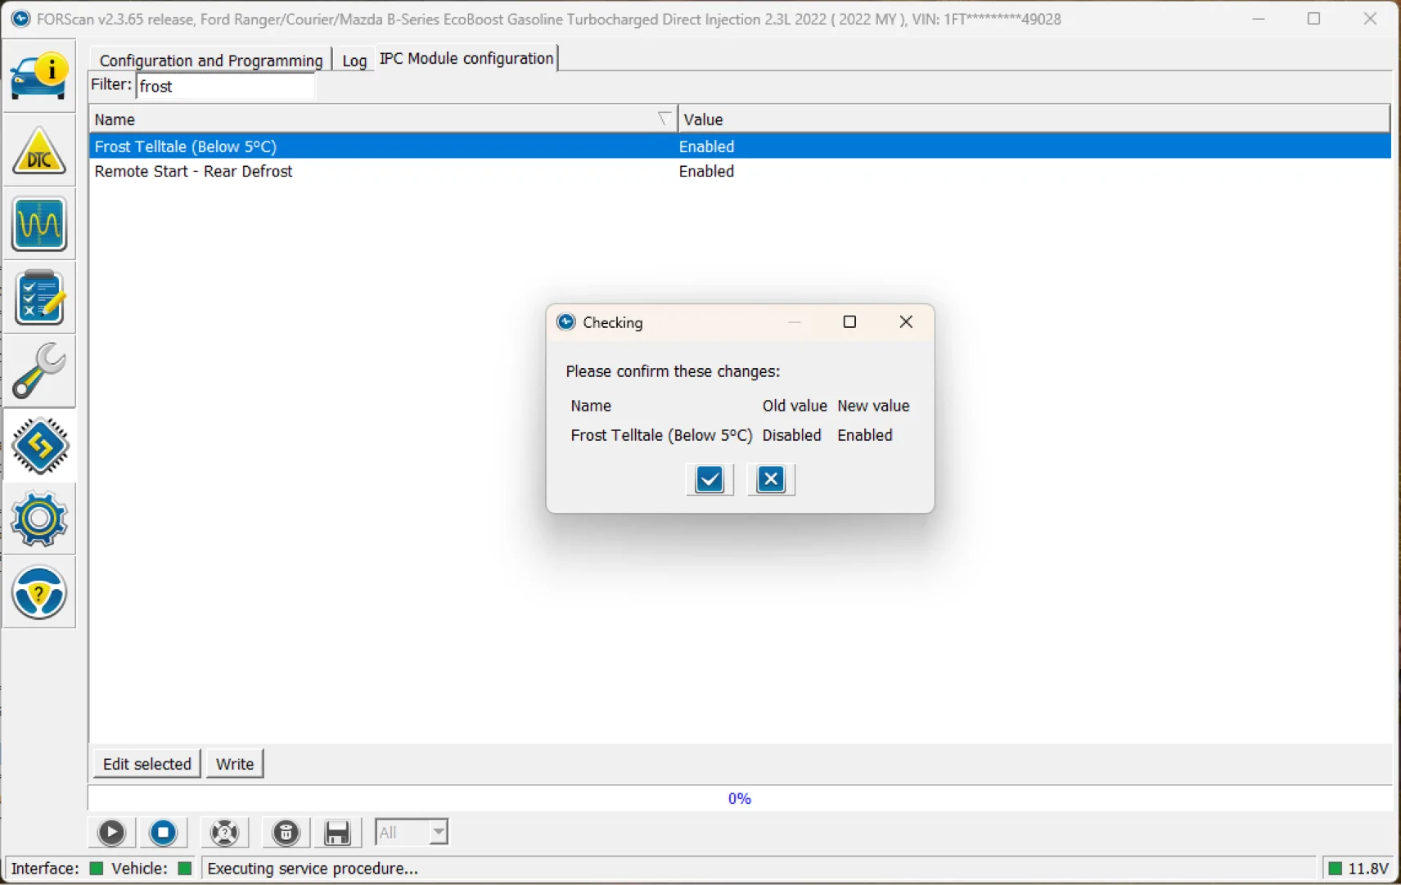Open the gear settings section

(39, 519)
